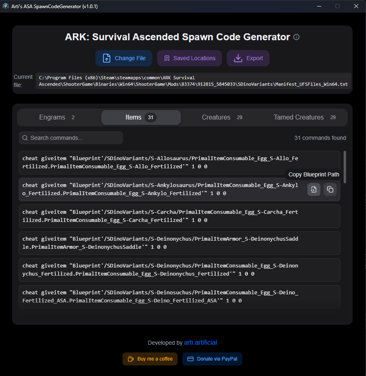Focus the Search commands field

coord(73,138)
